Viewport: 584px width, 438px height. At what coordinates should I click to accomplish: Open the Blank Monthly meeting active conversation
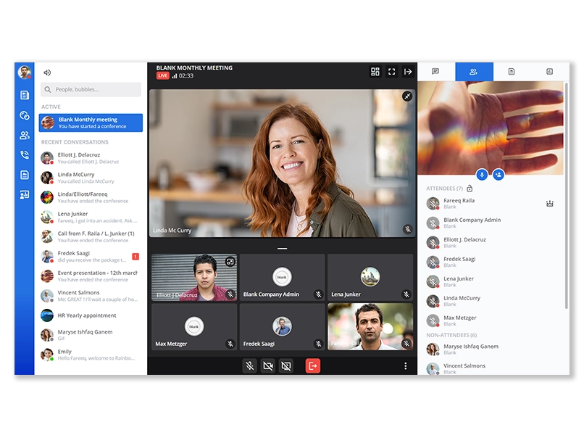(x=91, y=123)
